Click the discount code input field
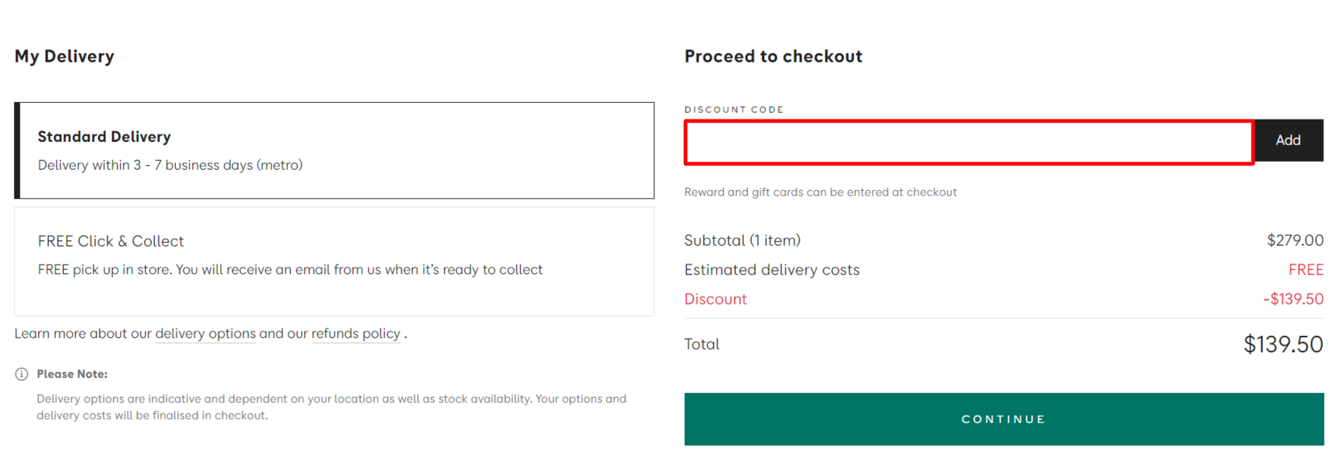 coord(968,141)
